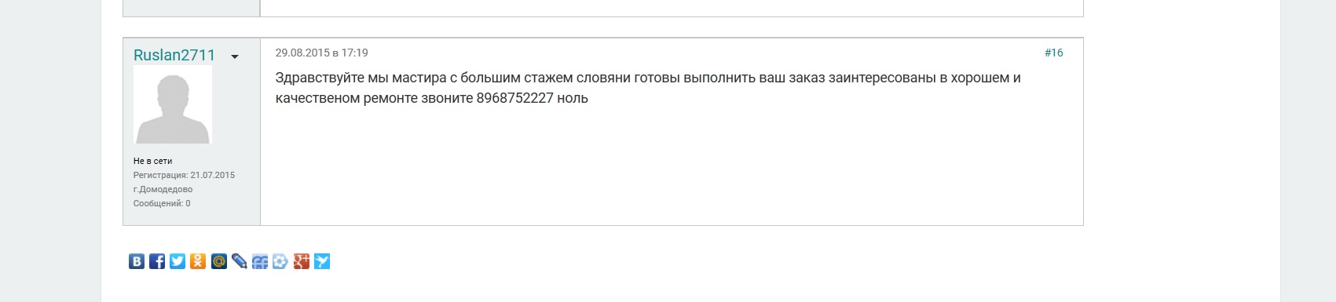The height and width of the screenshot is (302, 1336).
Task: Share via the Odnoklassniki icon
Action: click(x=198, y=261)
